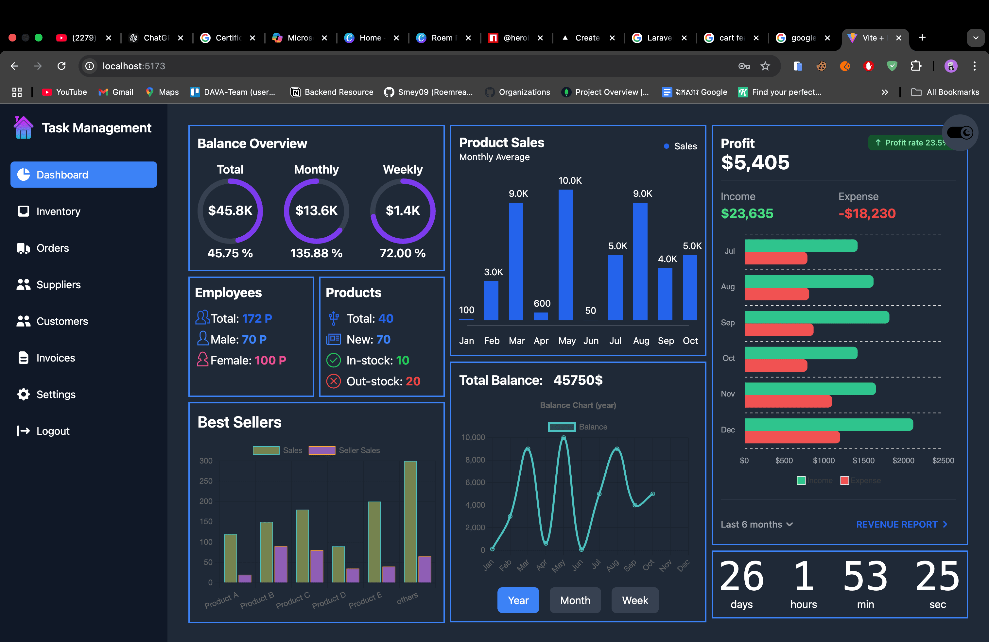Click the Suppliers people icon
Viewport: 989px width, 642px height.
23,284
